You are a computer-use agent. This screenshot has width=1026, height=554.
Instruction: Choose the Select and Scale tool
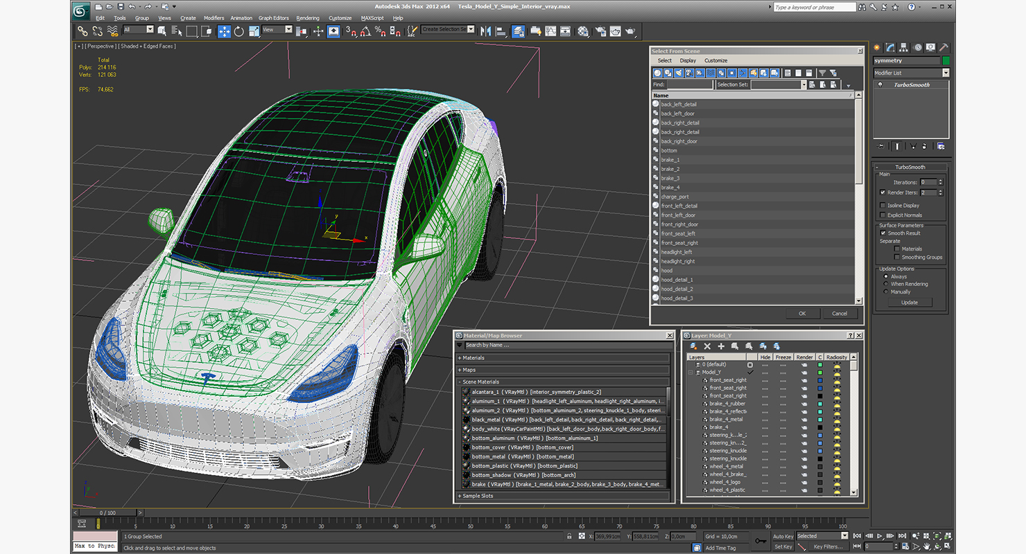point(254,31)
